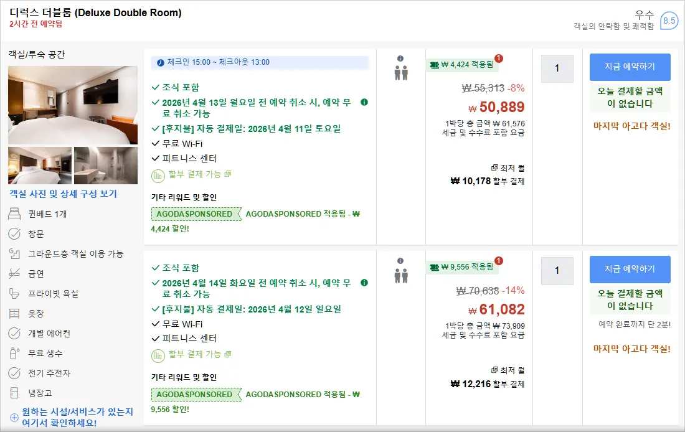
Task: Click the refrigerator (냉장고) icon
Action: coord(14,393)
